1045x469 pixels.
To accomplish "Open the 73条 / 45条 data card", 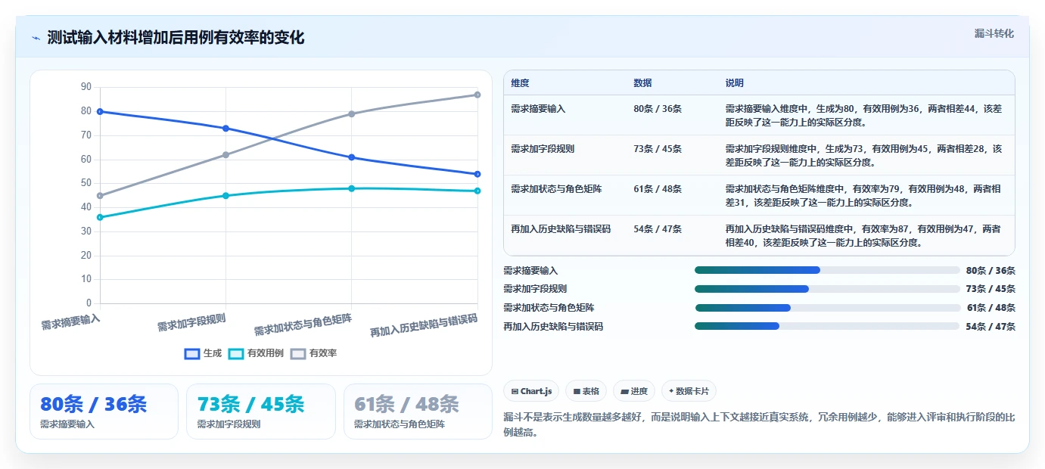I will click(260, 412).
